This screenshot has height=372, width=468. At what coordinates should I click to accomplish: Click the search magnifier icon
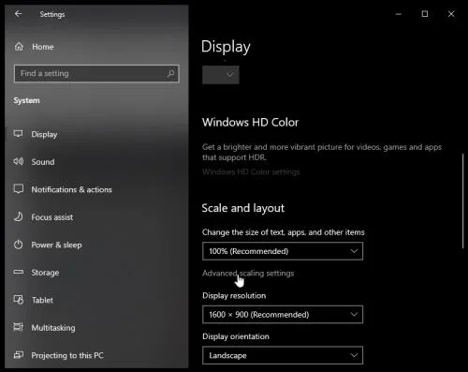coord(170,73)
